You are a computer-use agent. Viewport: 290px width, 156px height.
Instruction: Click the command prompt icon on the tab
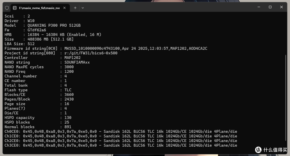[x=15, y=8]
